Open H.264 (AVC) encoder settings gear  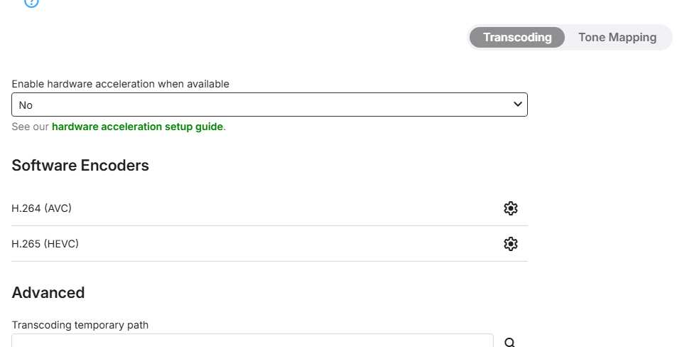510,208
